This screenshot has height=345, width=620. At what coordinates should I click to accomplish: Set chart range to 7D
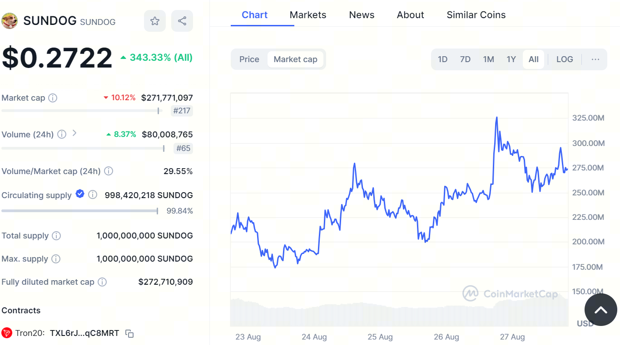pyautogui.click(x=465, y=59)
